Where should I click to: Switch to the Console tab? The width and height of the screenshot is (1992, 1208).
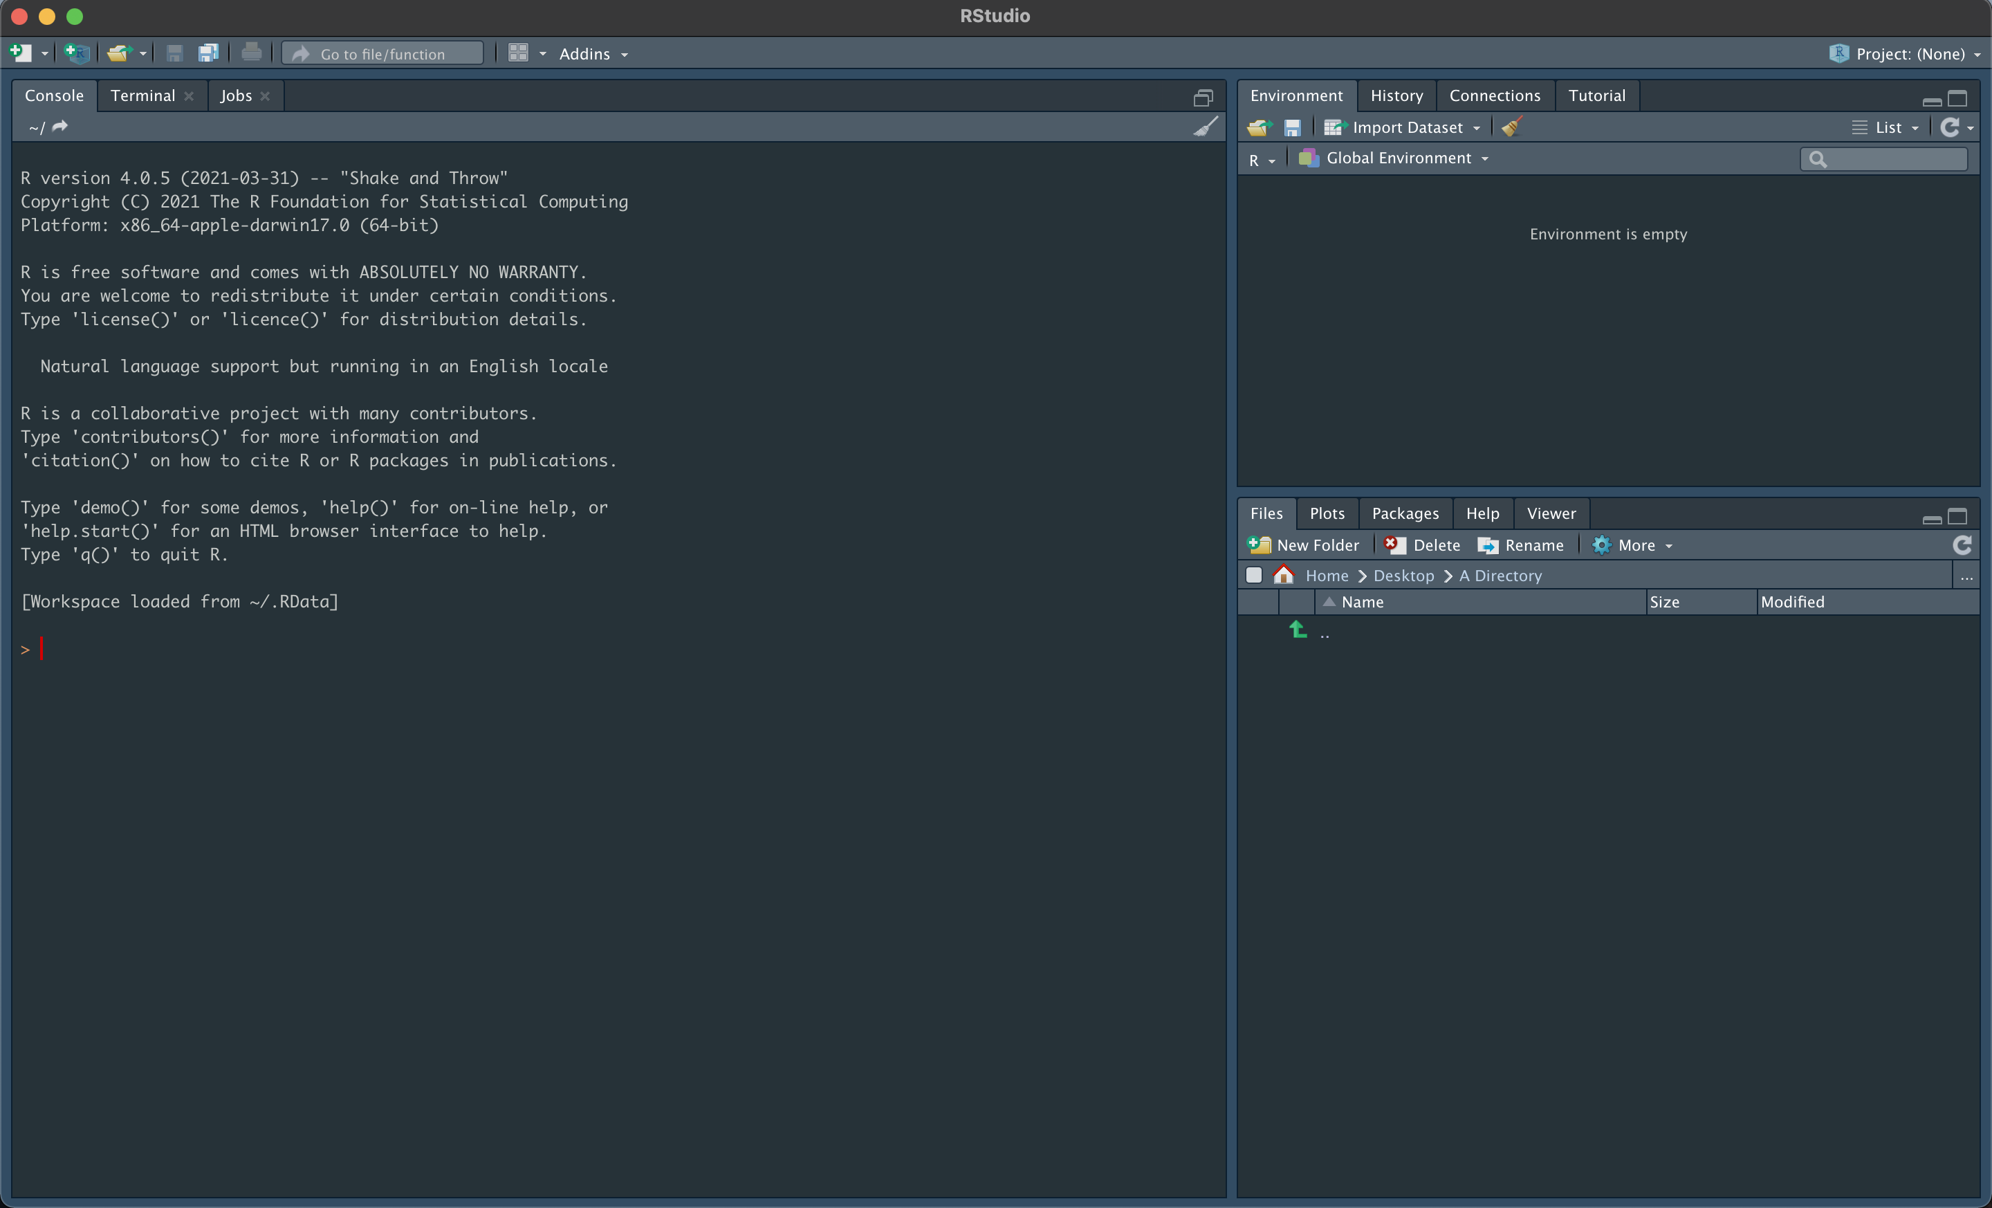pyautogui.click(x=54, y=95)
